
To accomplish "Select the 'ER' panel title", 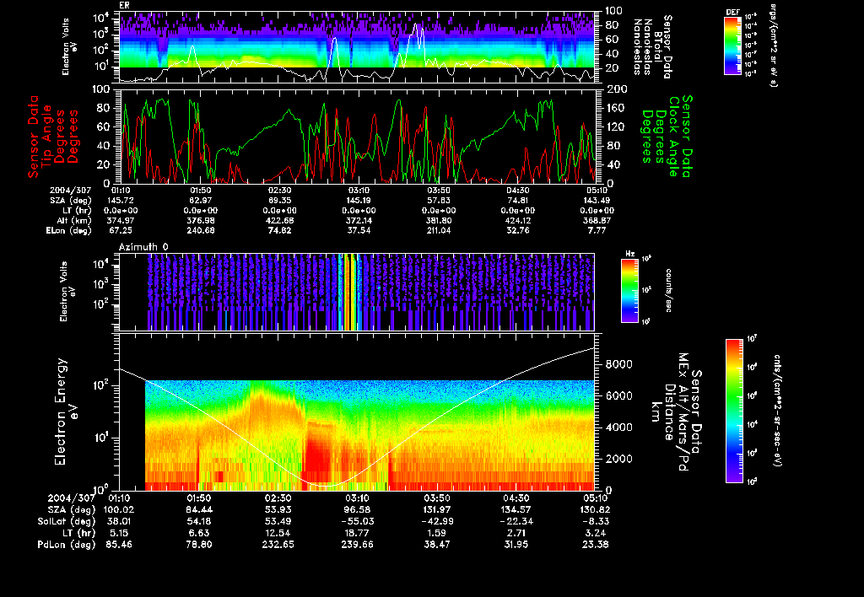I will point(123,5).
